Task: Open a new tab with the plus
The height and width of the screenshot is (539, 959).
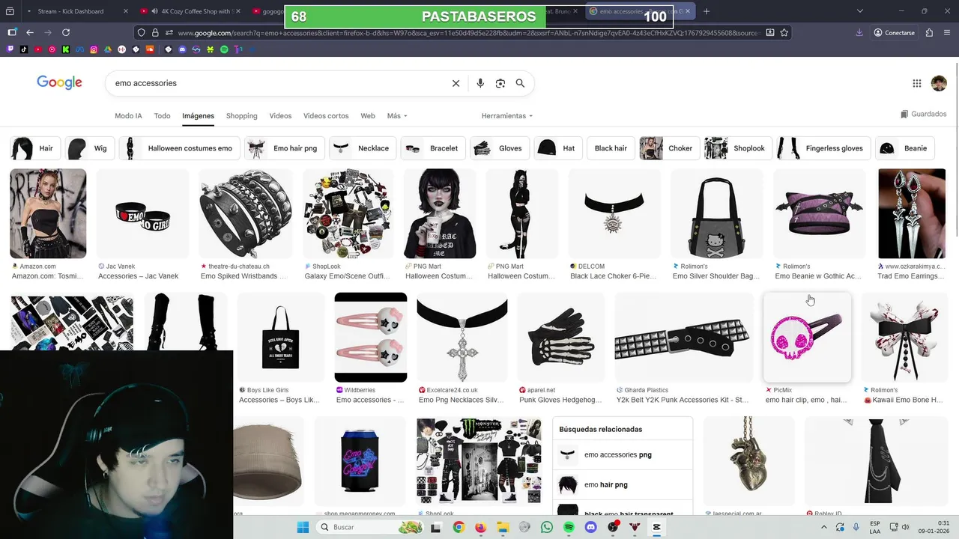Action: point(706,11)
